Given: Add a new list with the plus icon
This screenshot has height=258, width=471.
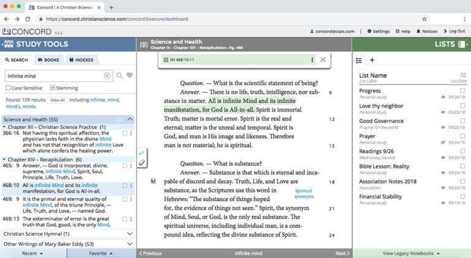Looking at the screenshot, I should [372, 60].
